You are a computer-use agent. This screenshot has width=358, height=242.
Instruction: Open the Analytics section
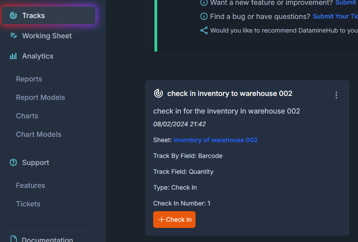click(38, 56)
